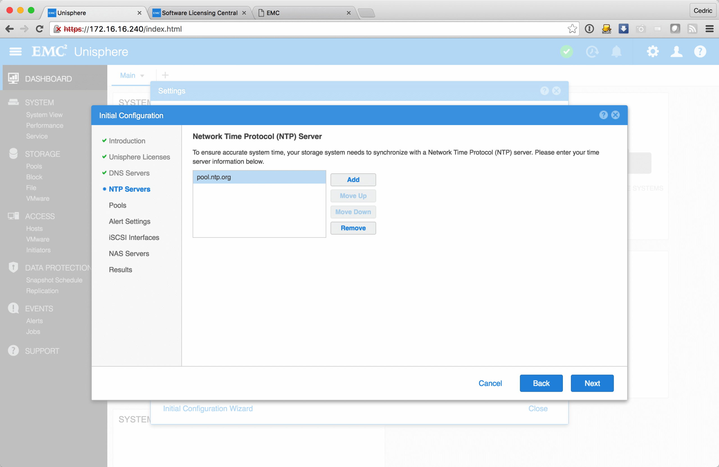Open the Unisphere help question mark icon

700,52
